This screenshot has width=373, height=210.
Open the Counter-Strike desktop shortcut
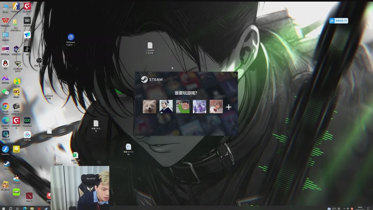tap(16, 8)
